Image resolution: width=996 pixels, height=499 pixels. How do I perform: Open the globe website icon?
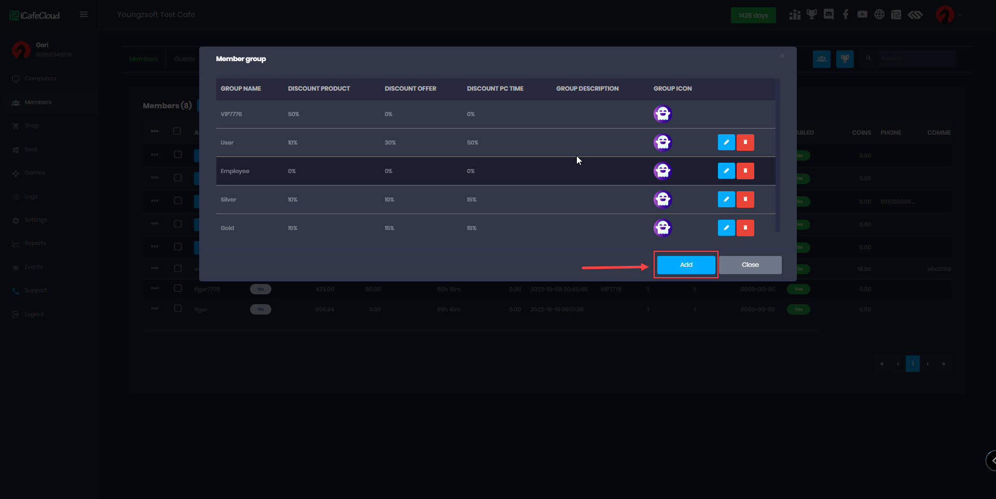click(x=879, y=15)
